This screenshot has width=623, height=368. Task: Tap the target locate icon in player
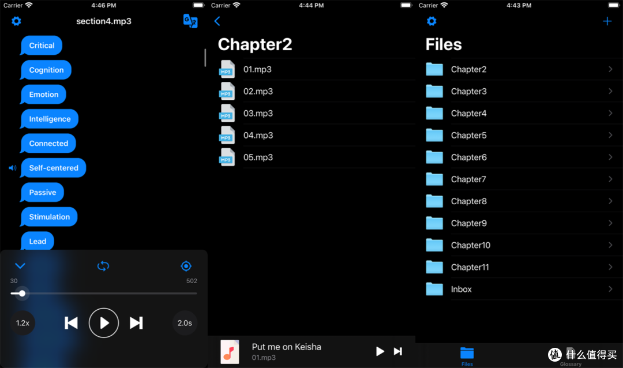click(x=186, y=266)
